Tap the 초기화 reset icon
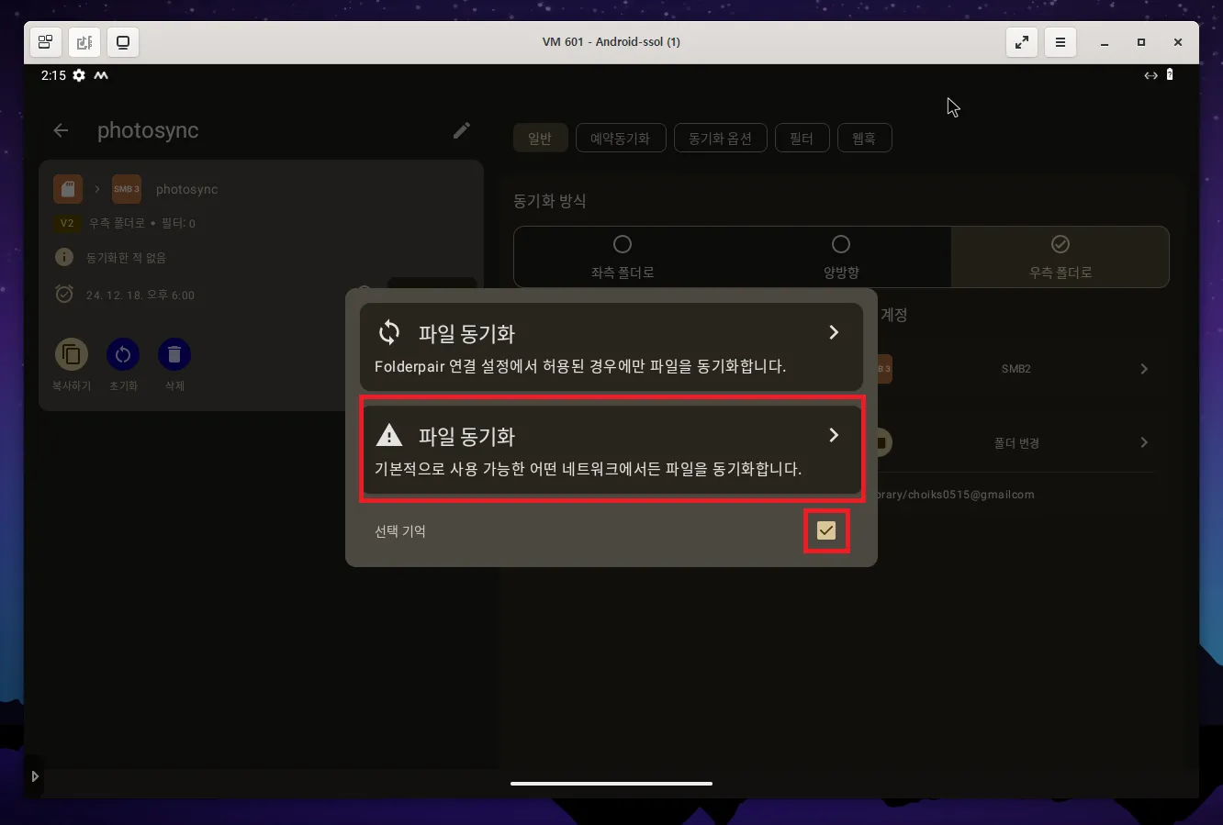This screenshot has height=825, width=1223. (123, 353)
